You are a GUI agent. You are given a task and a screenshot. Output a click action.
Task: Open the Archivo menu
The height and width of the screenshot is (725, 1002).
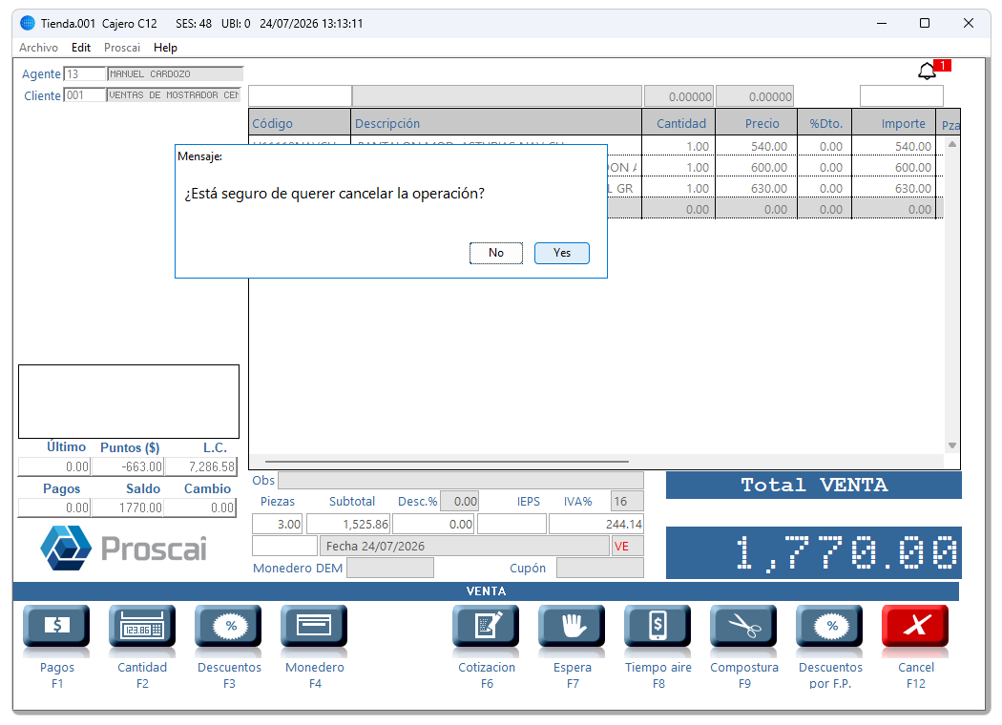(38, 48)
